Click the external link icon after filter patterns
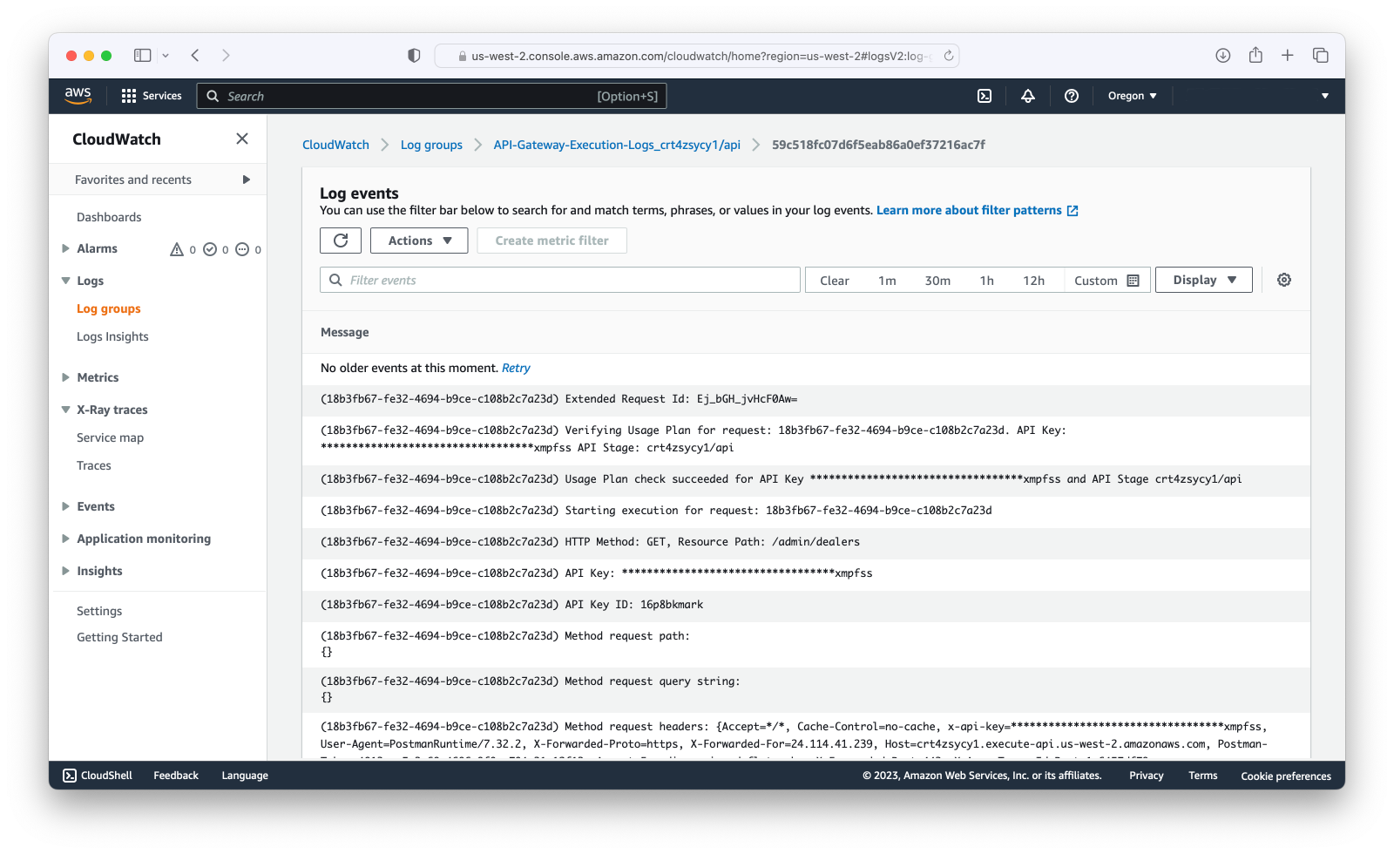The width and height of the screenshot is (1394, 854). 1073,211
